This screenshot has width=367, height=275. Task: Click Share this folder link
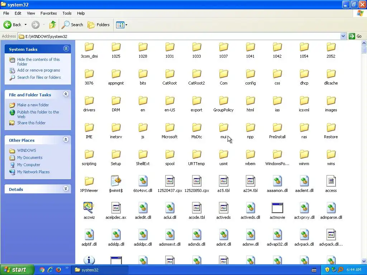[x=32, y=123]
